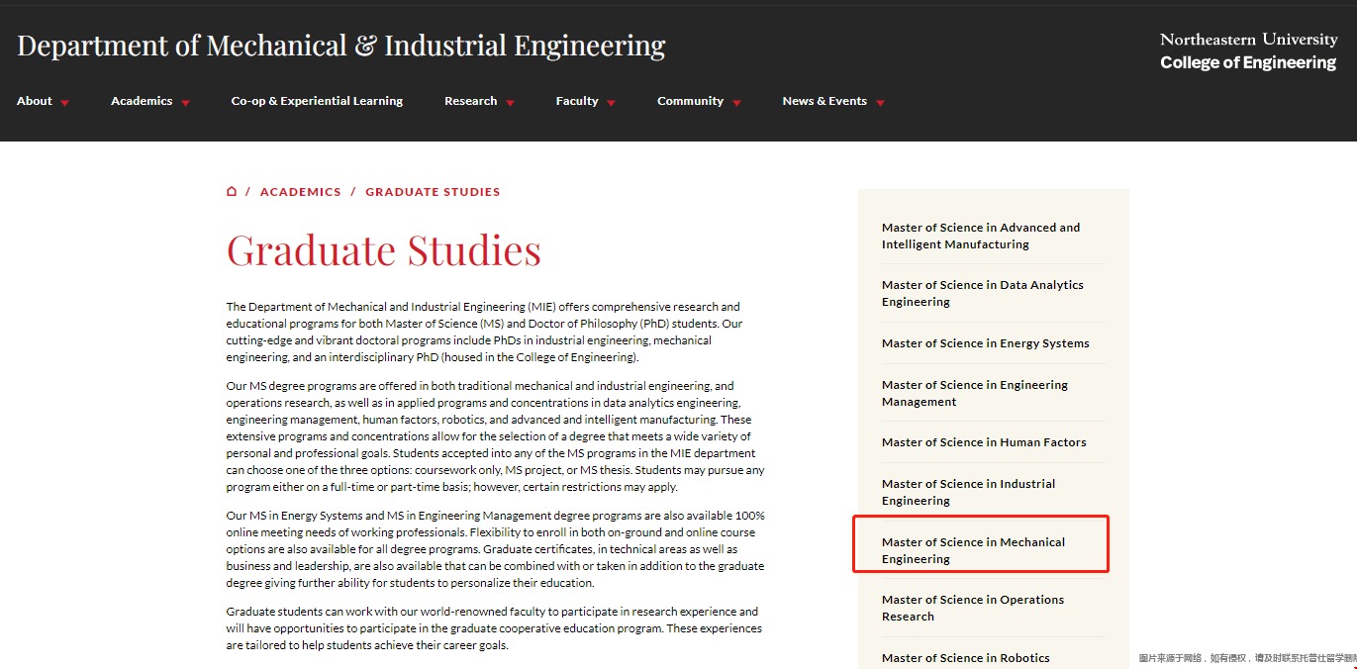This screenshot has height=669, width=1357.
Task: Open the News & Events menu
Action: 824,101
